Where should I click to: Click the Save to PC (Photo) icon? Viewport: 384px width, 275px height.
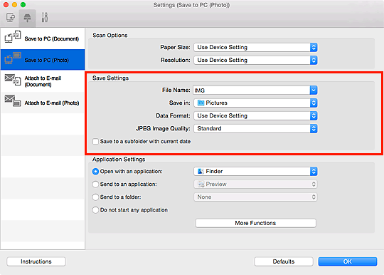coord(13,58)
